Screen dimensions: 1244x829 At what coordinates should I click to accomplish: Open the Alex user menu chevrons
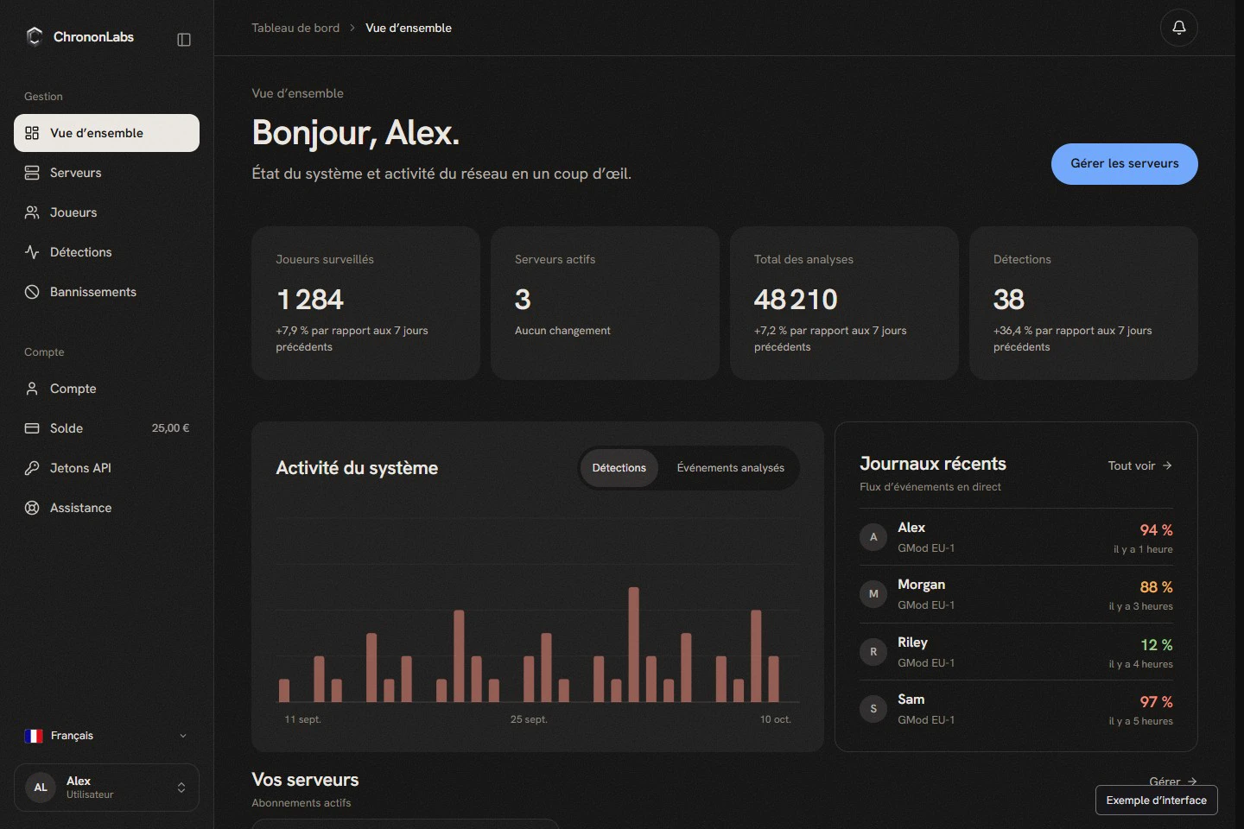[x=181, y=788]
